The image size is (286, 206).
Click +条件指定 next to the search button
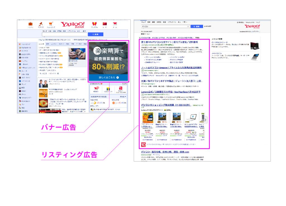click(x=208, y=27)
